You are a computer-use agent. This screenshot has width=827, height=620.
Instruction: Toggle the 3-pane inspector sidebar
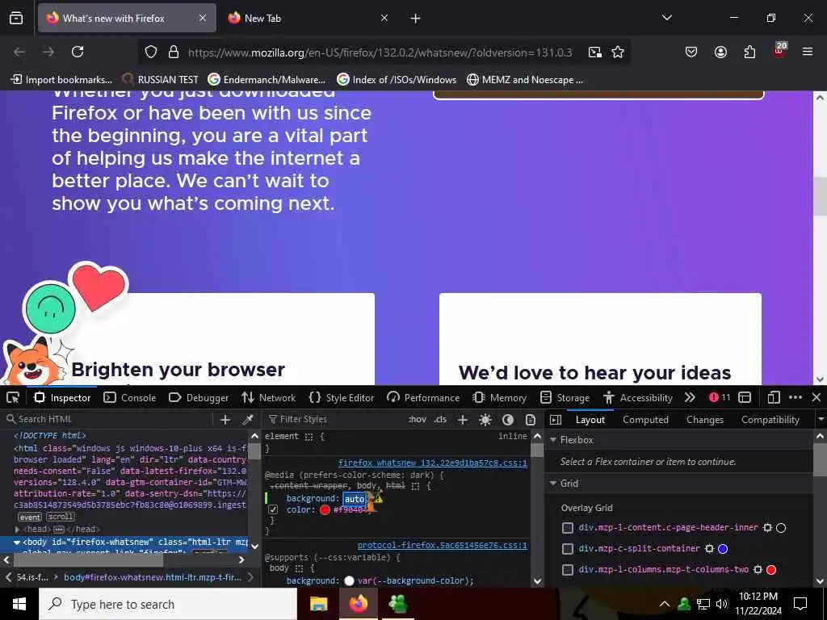point(556,420)
